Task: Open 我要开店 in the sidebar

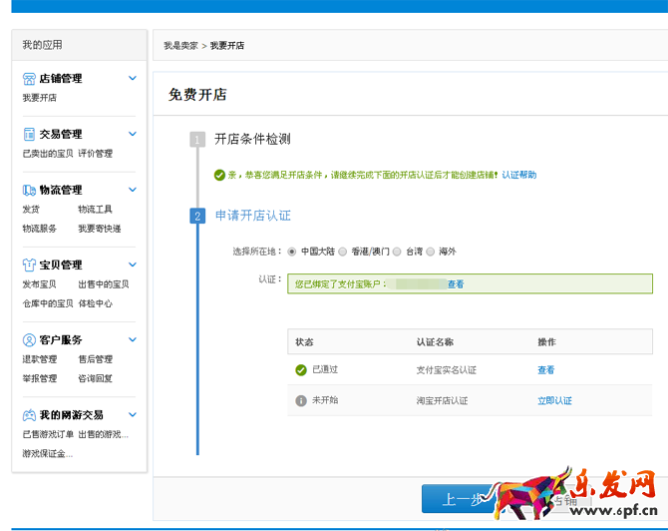Action: coord(40,98)
